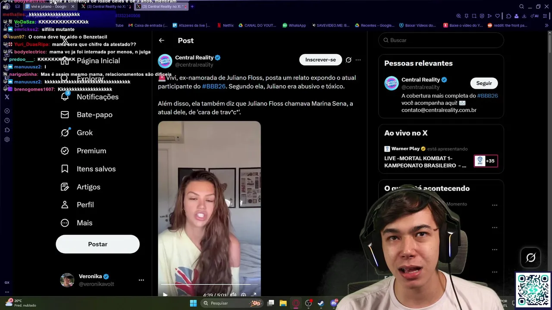The image size is (552, 310).
Task: Follow Central Reality with Seguir
Action: (x=484, y=83)
